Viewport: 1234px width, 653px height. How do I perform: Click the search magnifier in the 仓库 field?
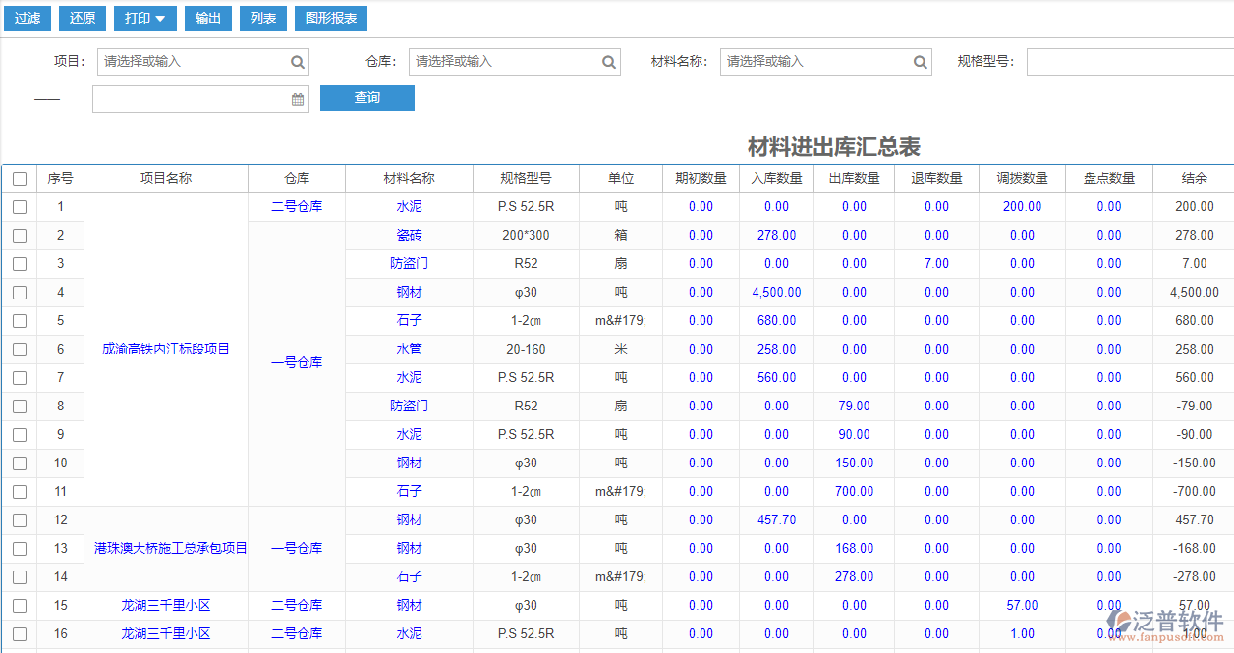(609, 61)
